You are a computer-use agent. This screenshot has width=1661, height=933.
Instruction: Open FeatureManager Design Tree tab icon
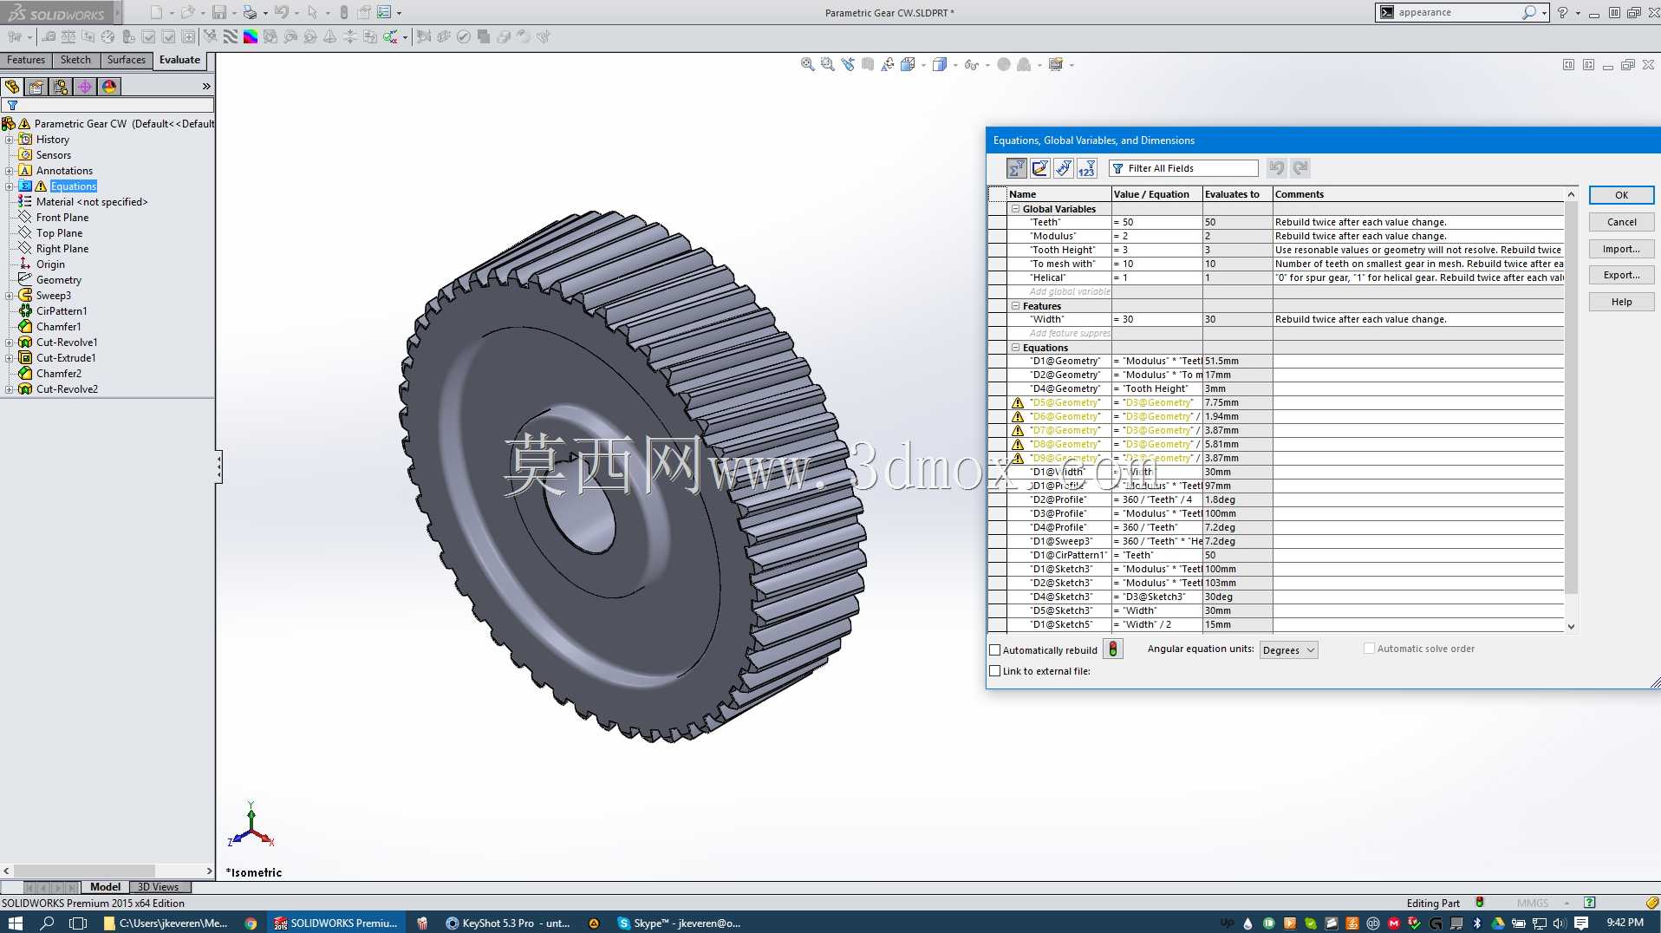pyautogui.click(x=12, y=87)
